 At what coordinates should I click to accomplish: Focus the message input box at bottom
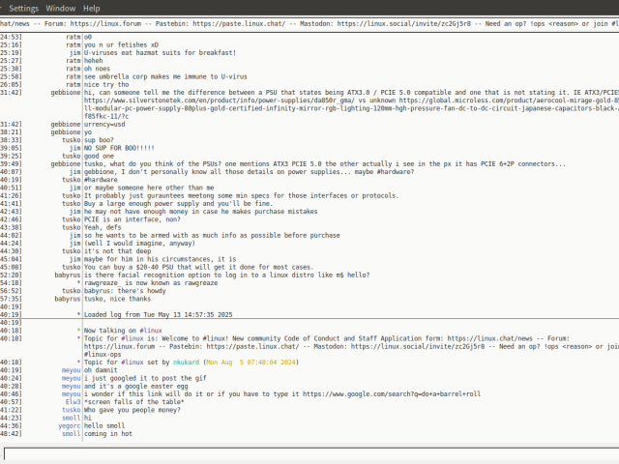309,451
